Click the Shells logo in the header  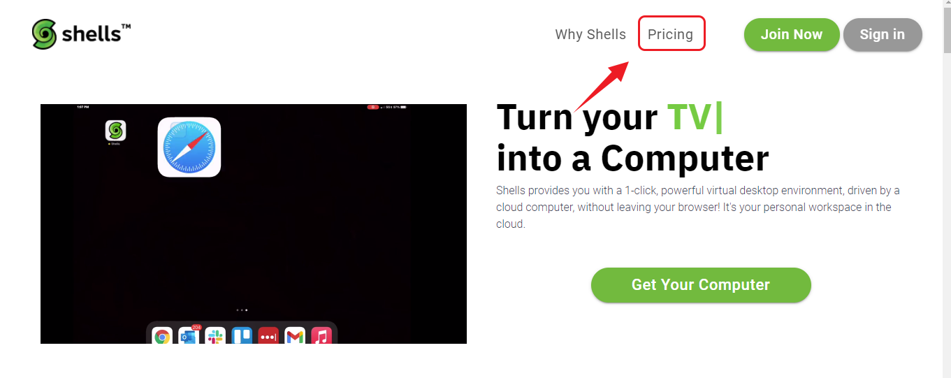[x=81, y=34]
